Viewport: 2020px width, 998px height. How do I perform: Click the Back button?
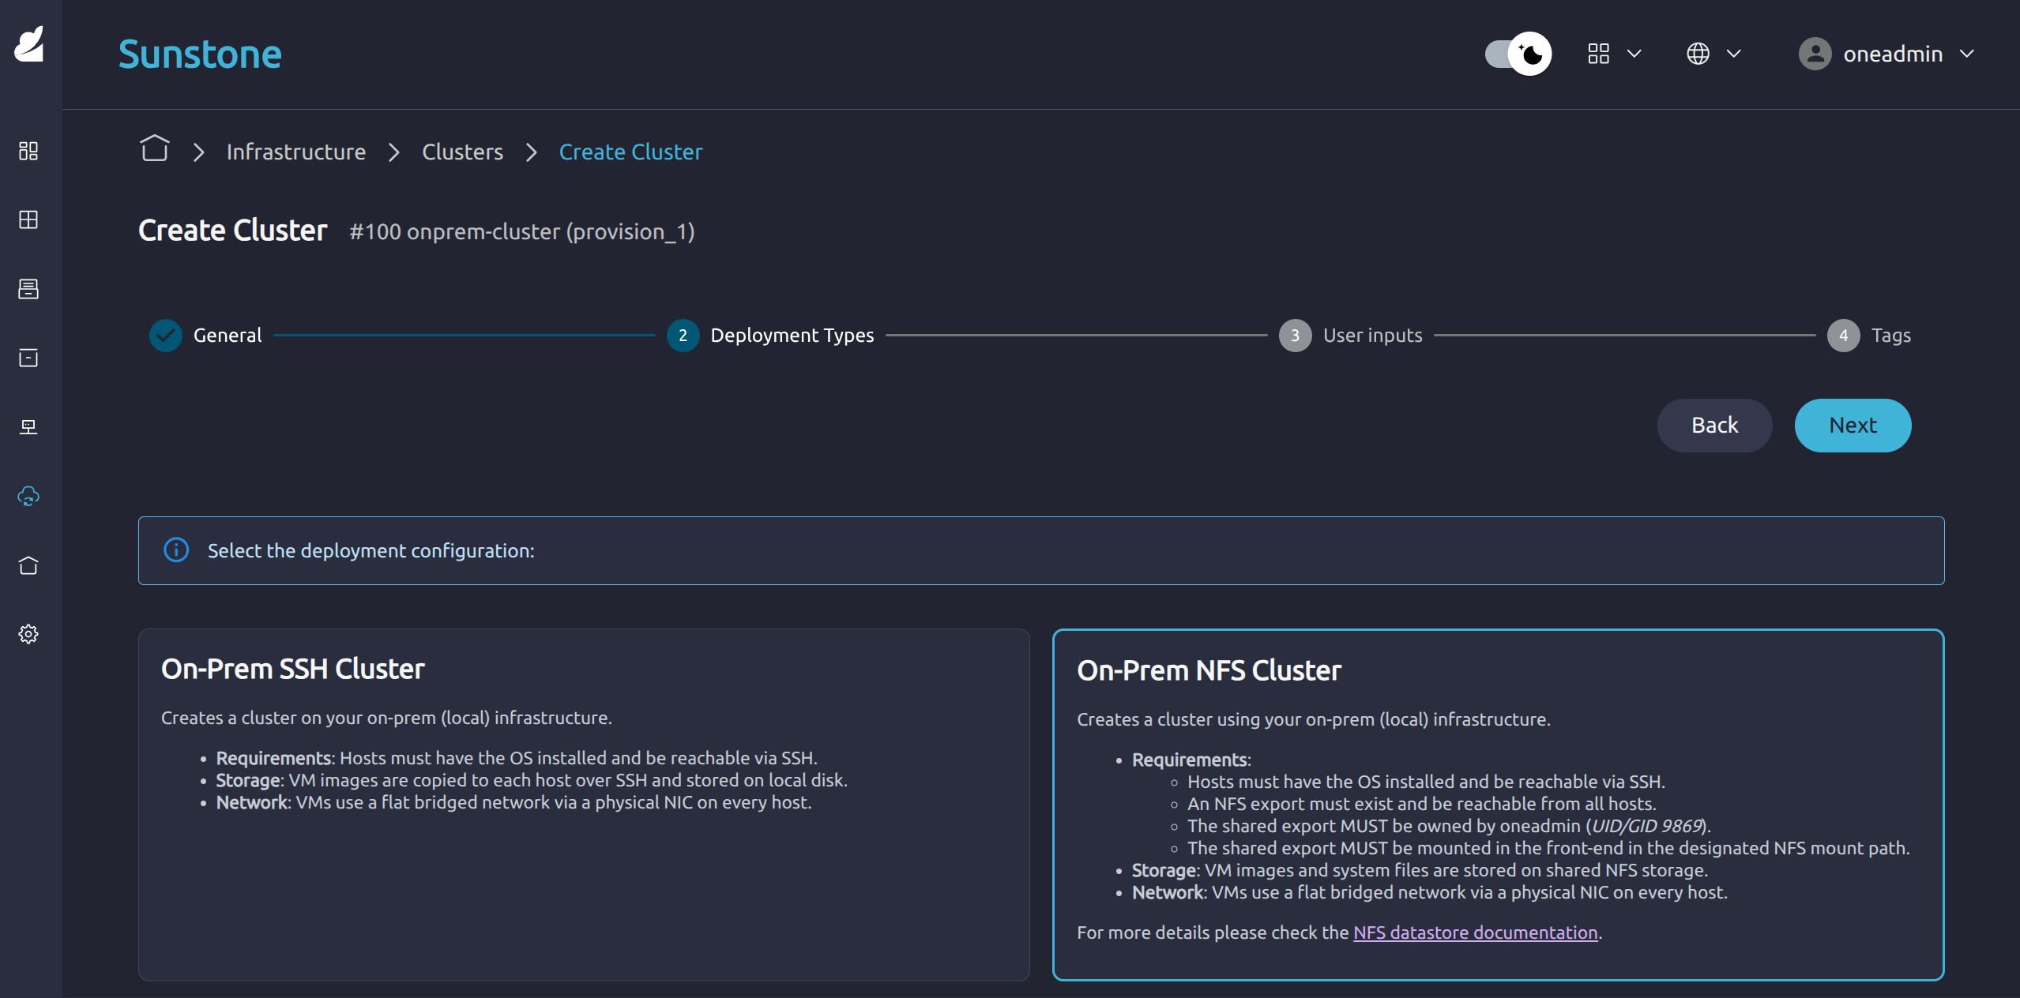1713,426
